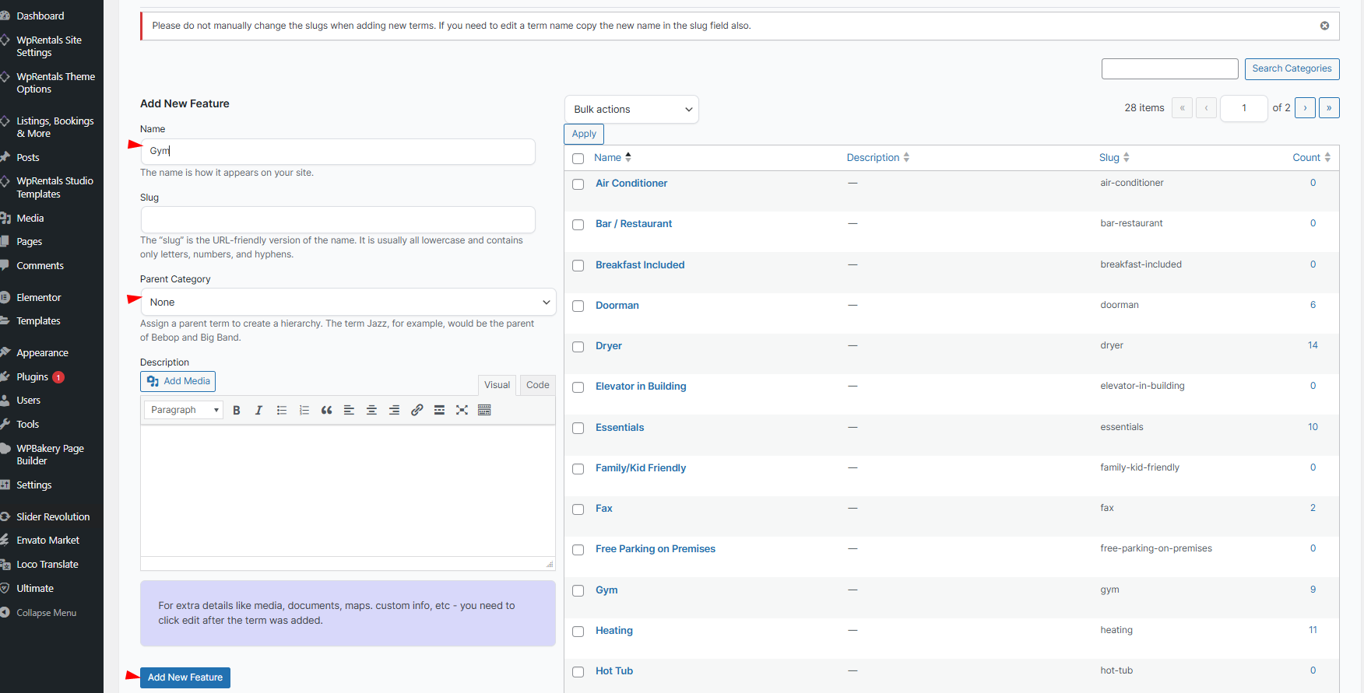Toggle the editor toolbar toggle icon
Image resolution: width=1364 pixels, height=693 pixels.
484,411
